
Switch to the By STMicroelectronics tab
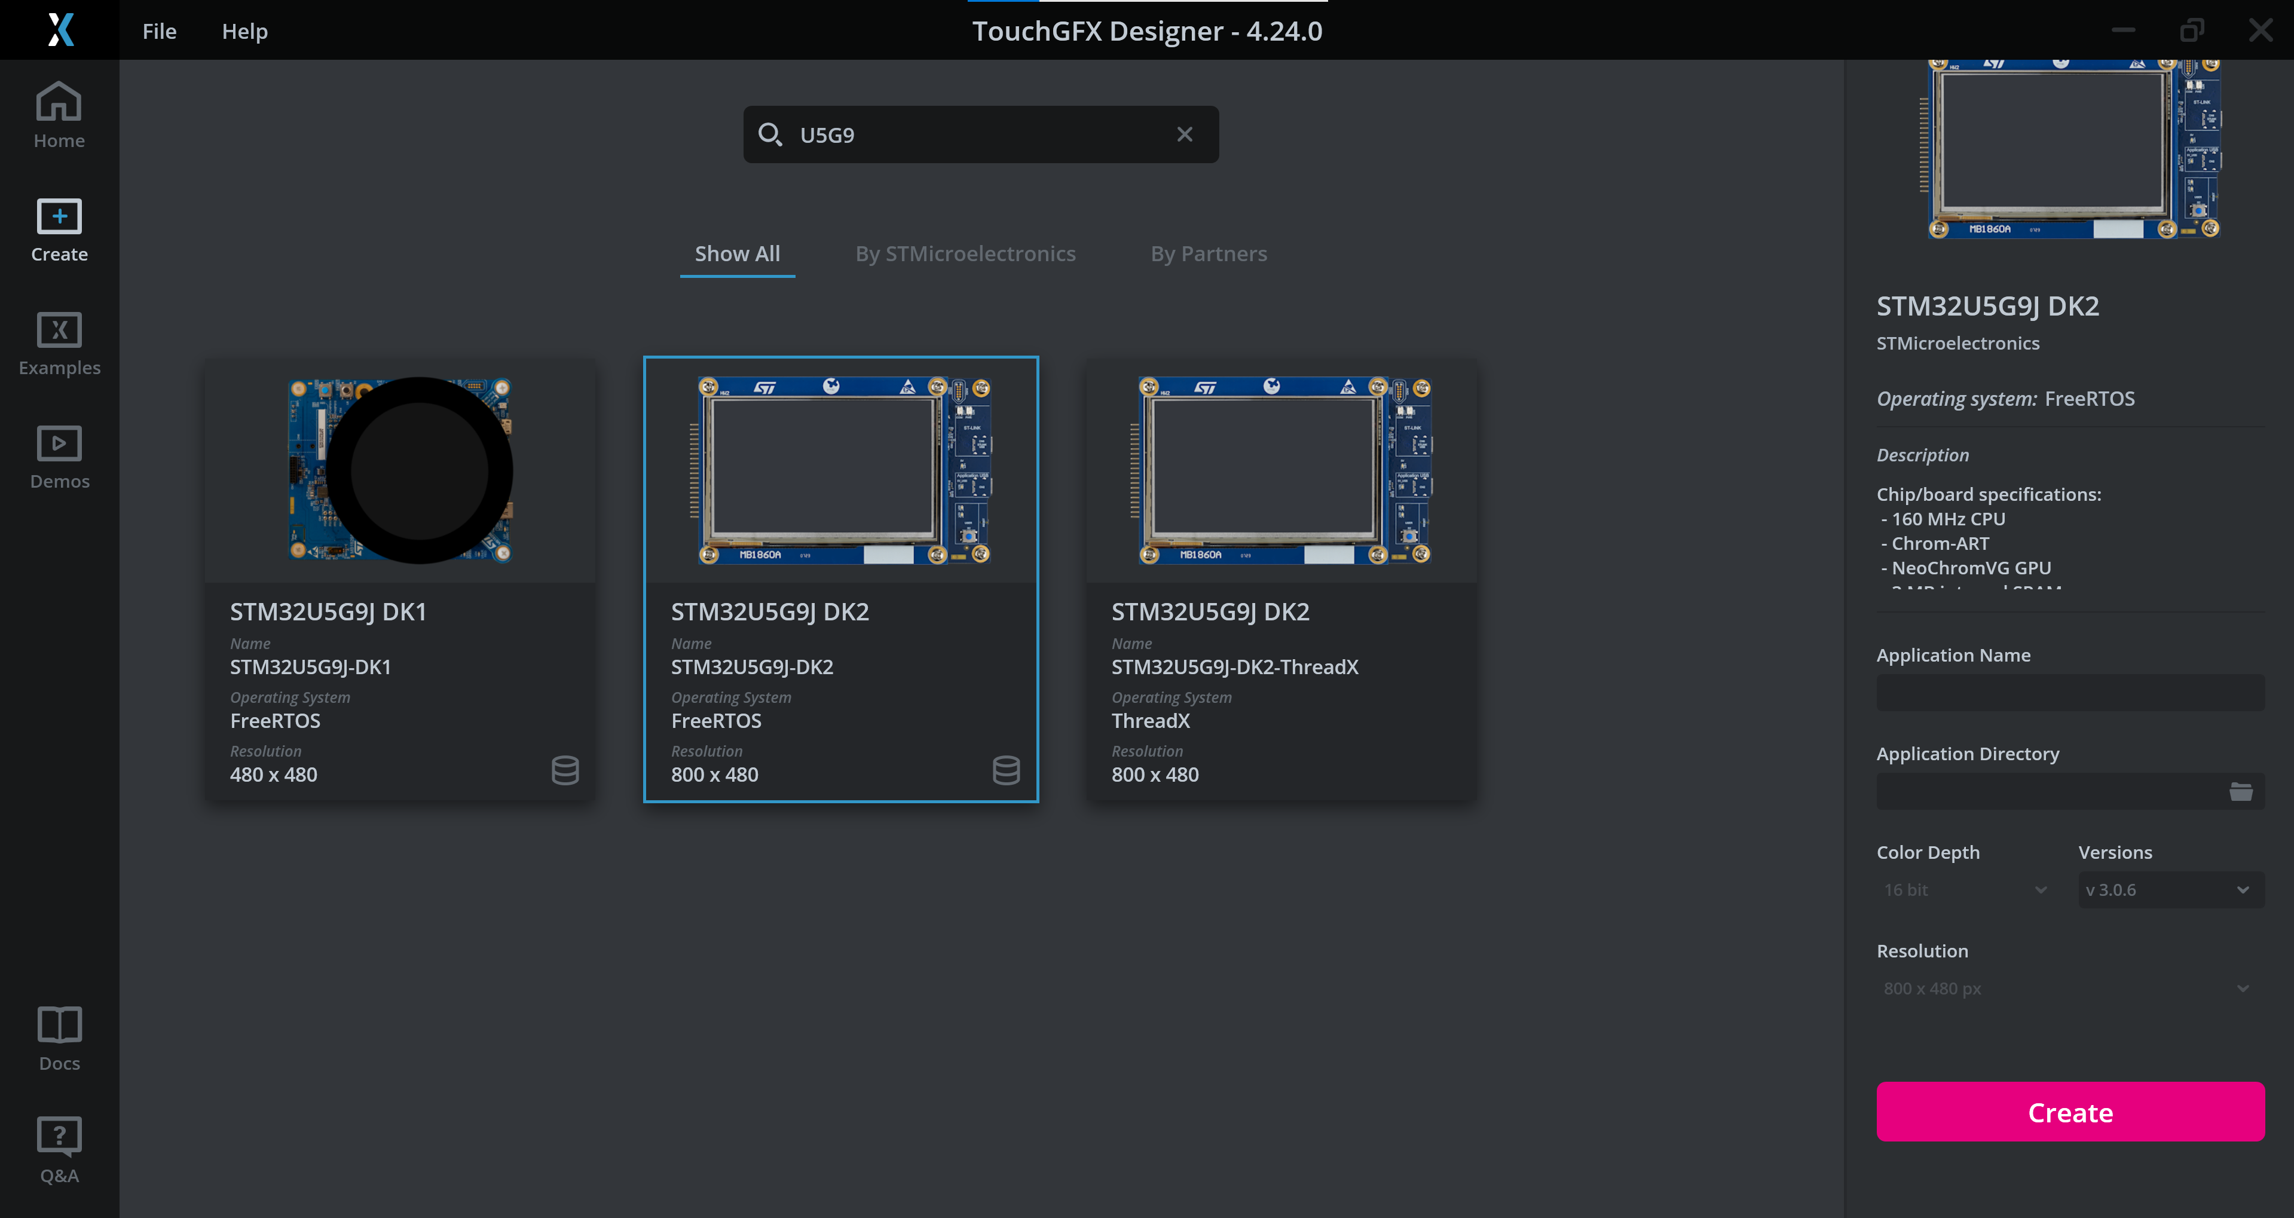click(965, 253)
